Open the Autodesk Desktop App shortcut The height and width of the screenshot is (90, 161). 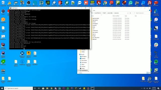point(156,12)
